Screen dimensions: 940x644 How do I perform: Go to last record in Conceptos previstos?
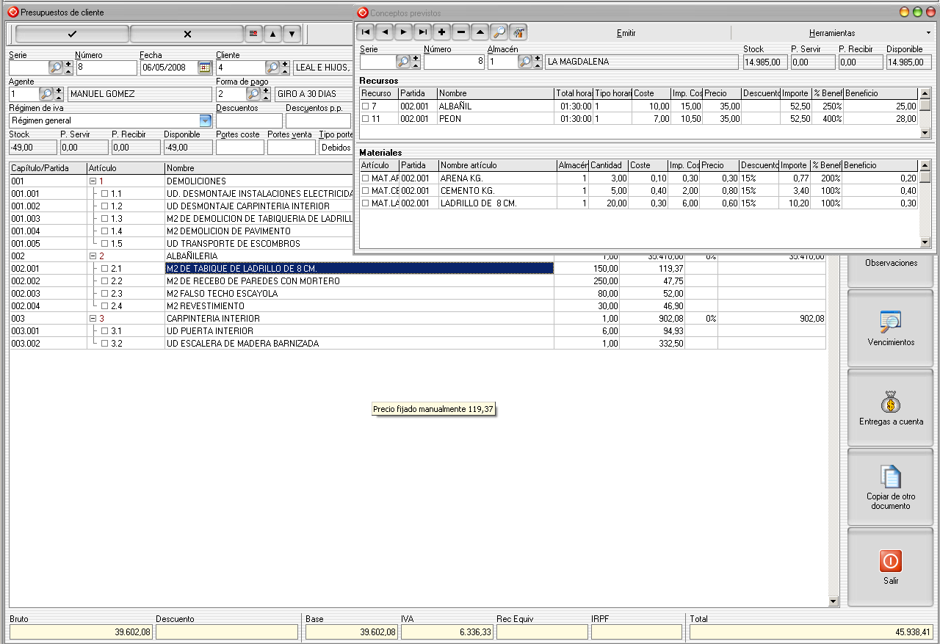pos(422,32)
